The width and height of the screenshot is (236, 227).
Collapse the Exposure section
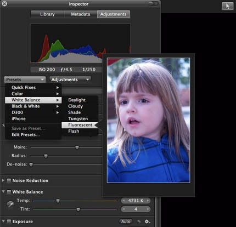3,221
